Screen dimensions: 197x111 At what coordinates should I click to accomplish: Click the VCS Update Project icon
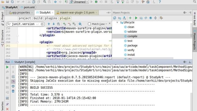coord(118,2)
